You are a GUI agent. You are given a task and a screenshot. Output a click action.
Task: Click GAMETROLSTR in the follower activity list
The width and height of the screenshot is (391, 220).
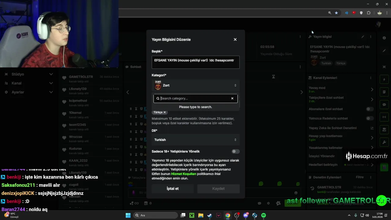pyautogui.click(x=81, y=77)
